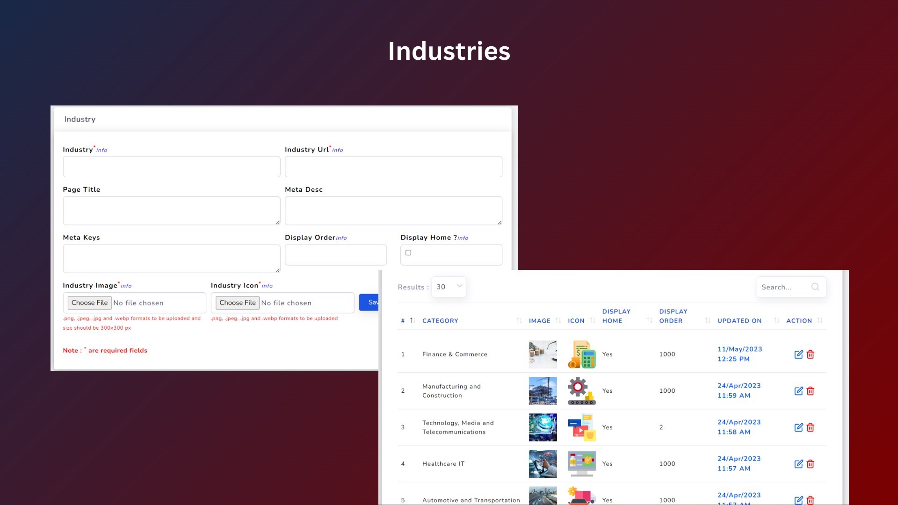Click the search magnifier icon
The width and height of the screenshot is (898, 505).
click(816, 287)
